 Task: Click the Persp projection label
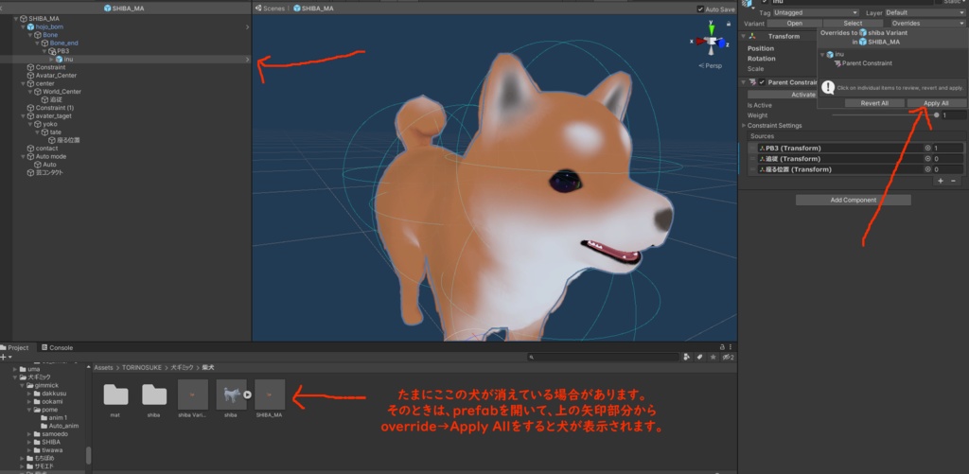point(711,65)
